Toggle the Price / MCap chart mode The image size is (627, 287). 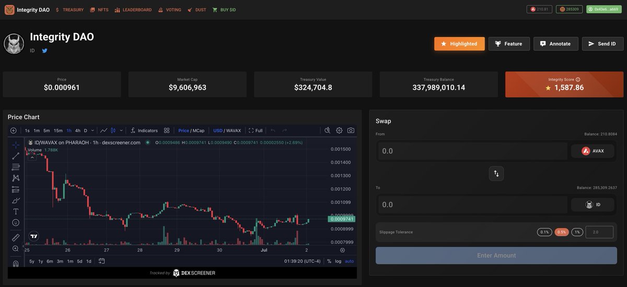pyautogui.click(x=191, y=130)
